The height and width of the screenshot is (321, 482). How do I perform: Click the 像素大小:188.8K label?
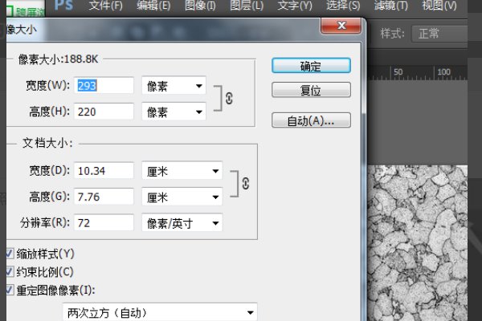58,59
